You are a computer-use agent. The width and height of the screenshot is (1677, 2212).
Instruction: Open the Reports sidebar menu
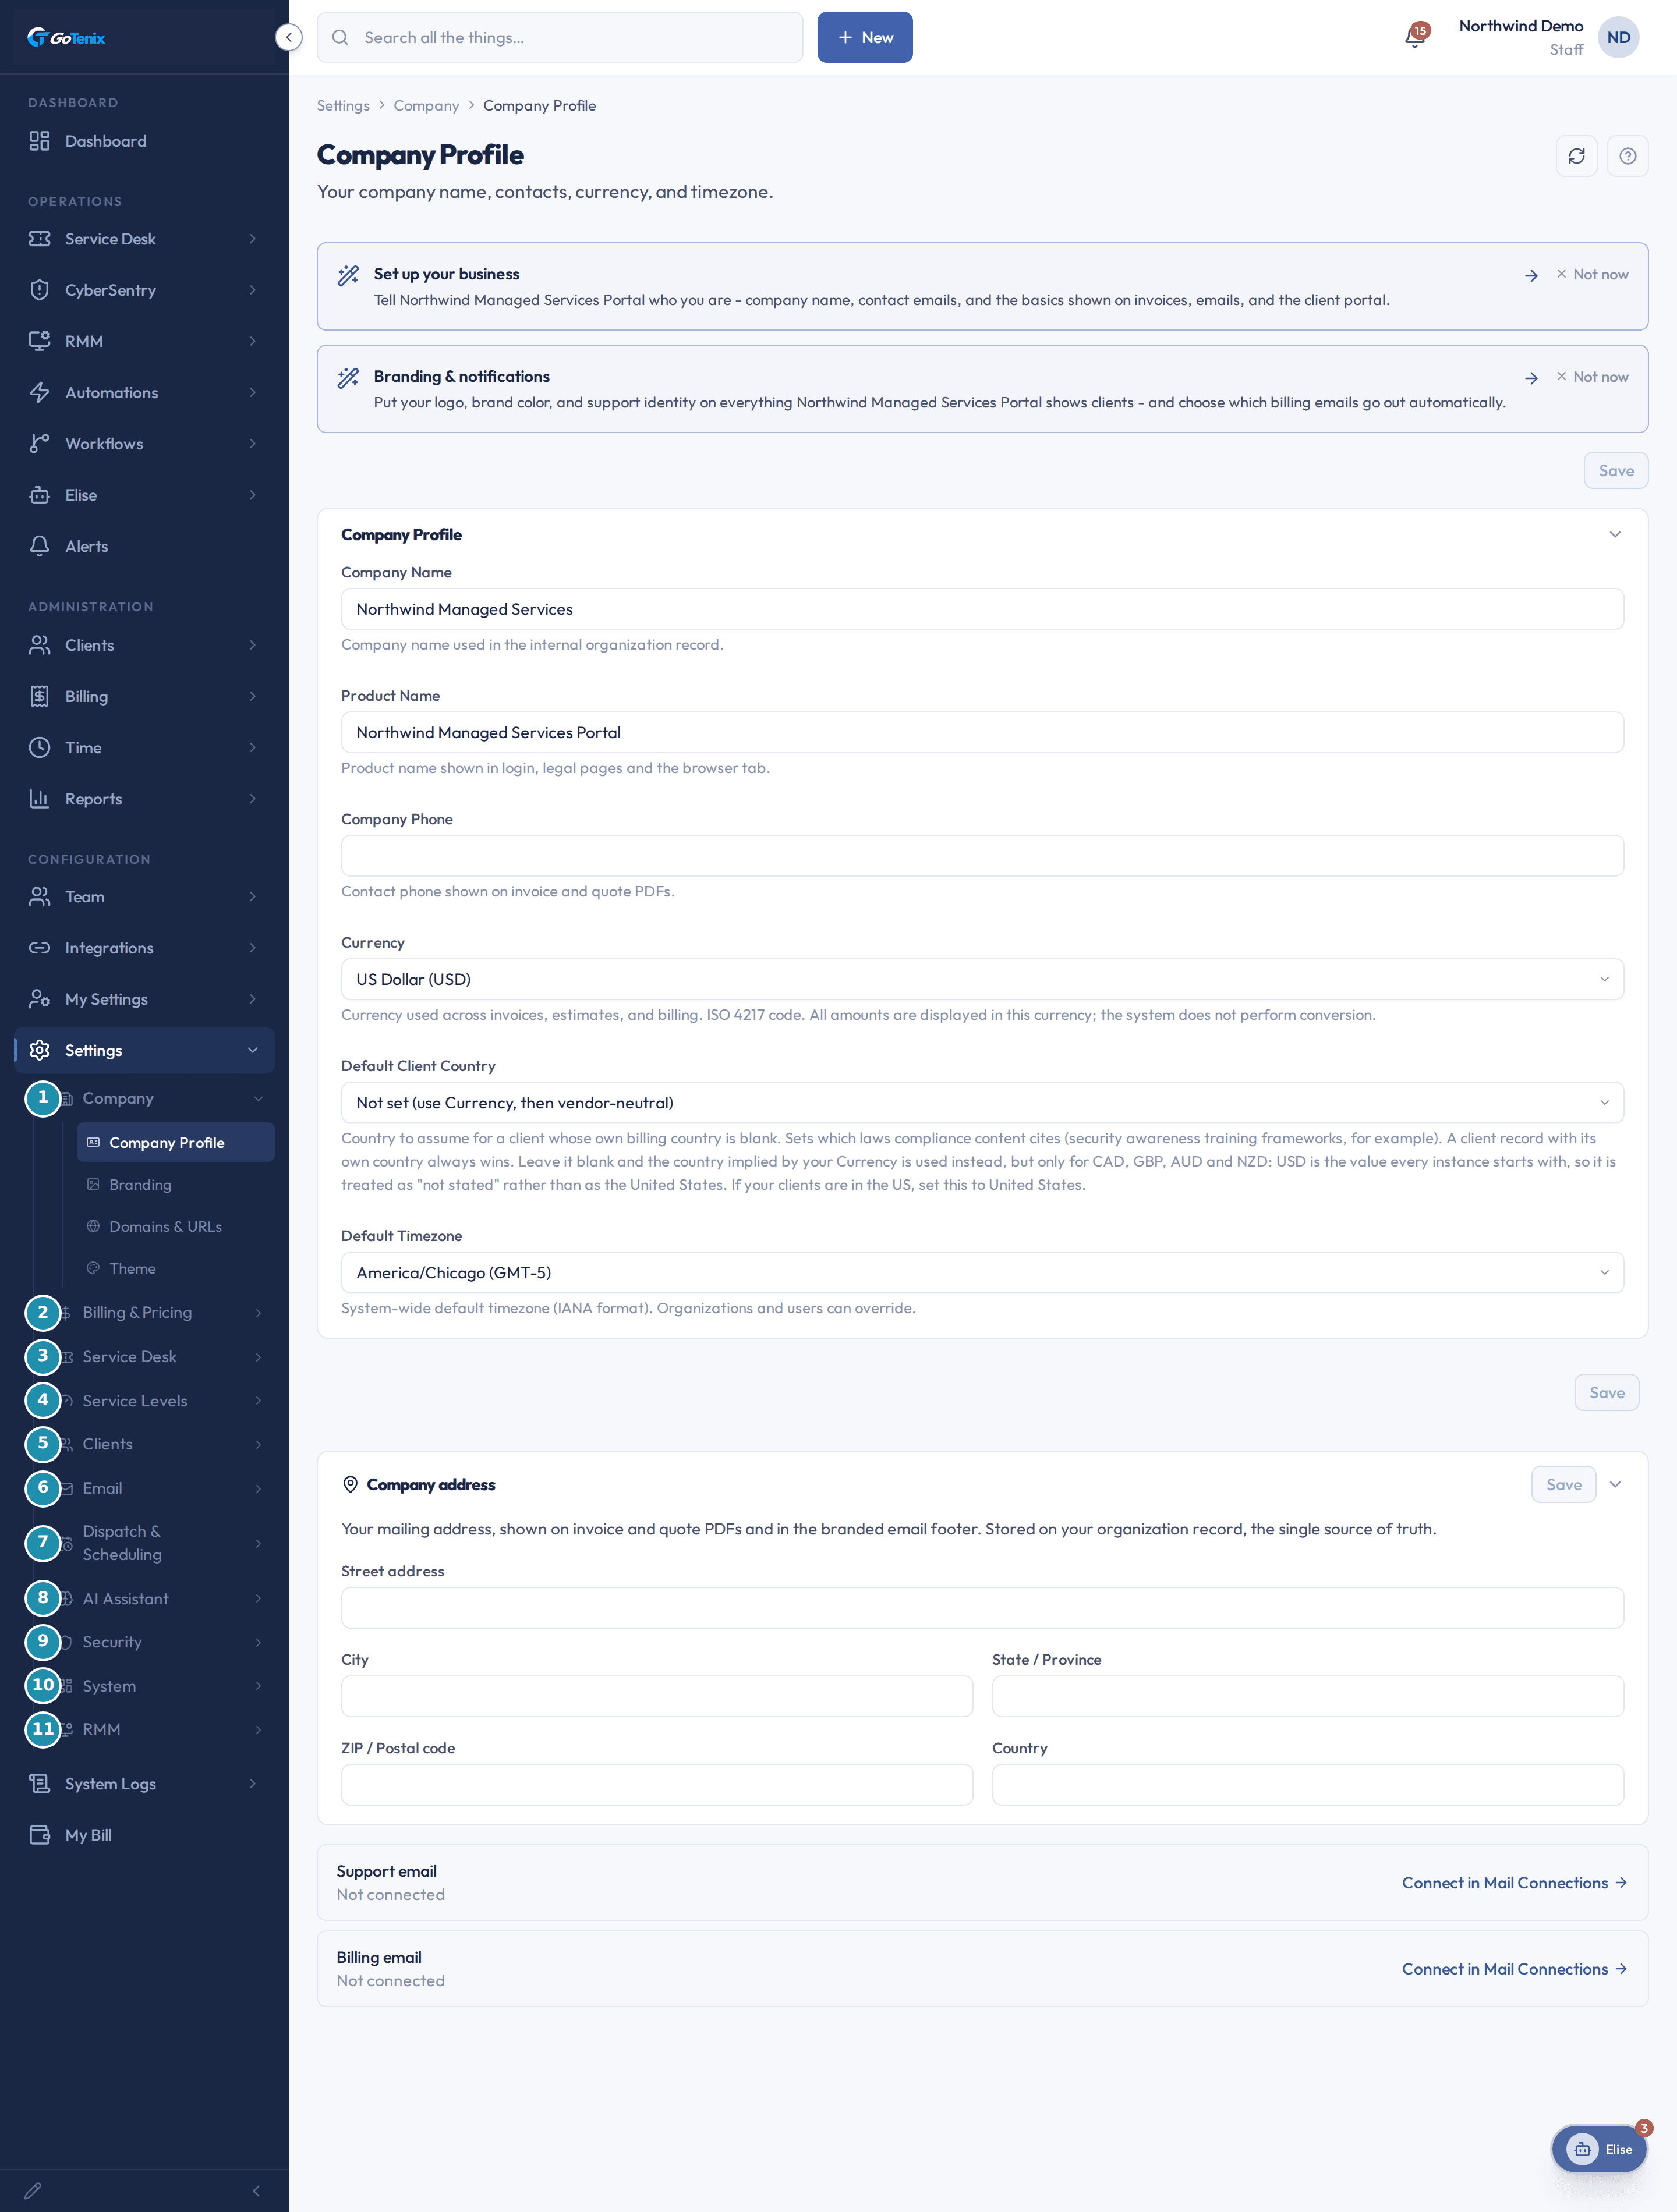point(144,799)
